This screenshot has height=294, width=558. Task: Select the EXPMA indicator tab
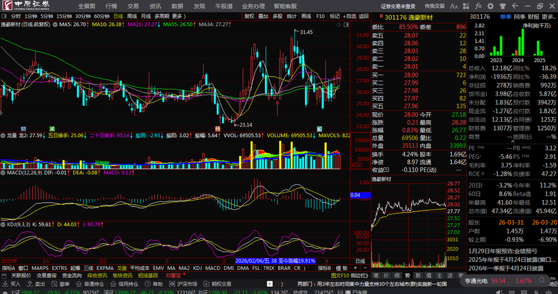(x=105, y=268)
